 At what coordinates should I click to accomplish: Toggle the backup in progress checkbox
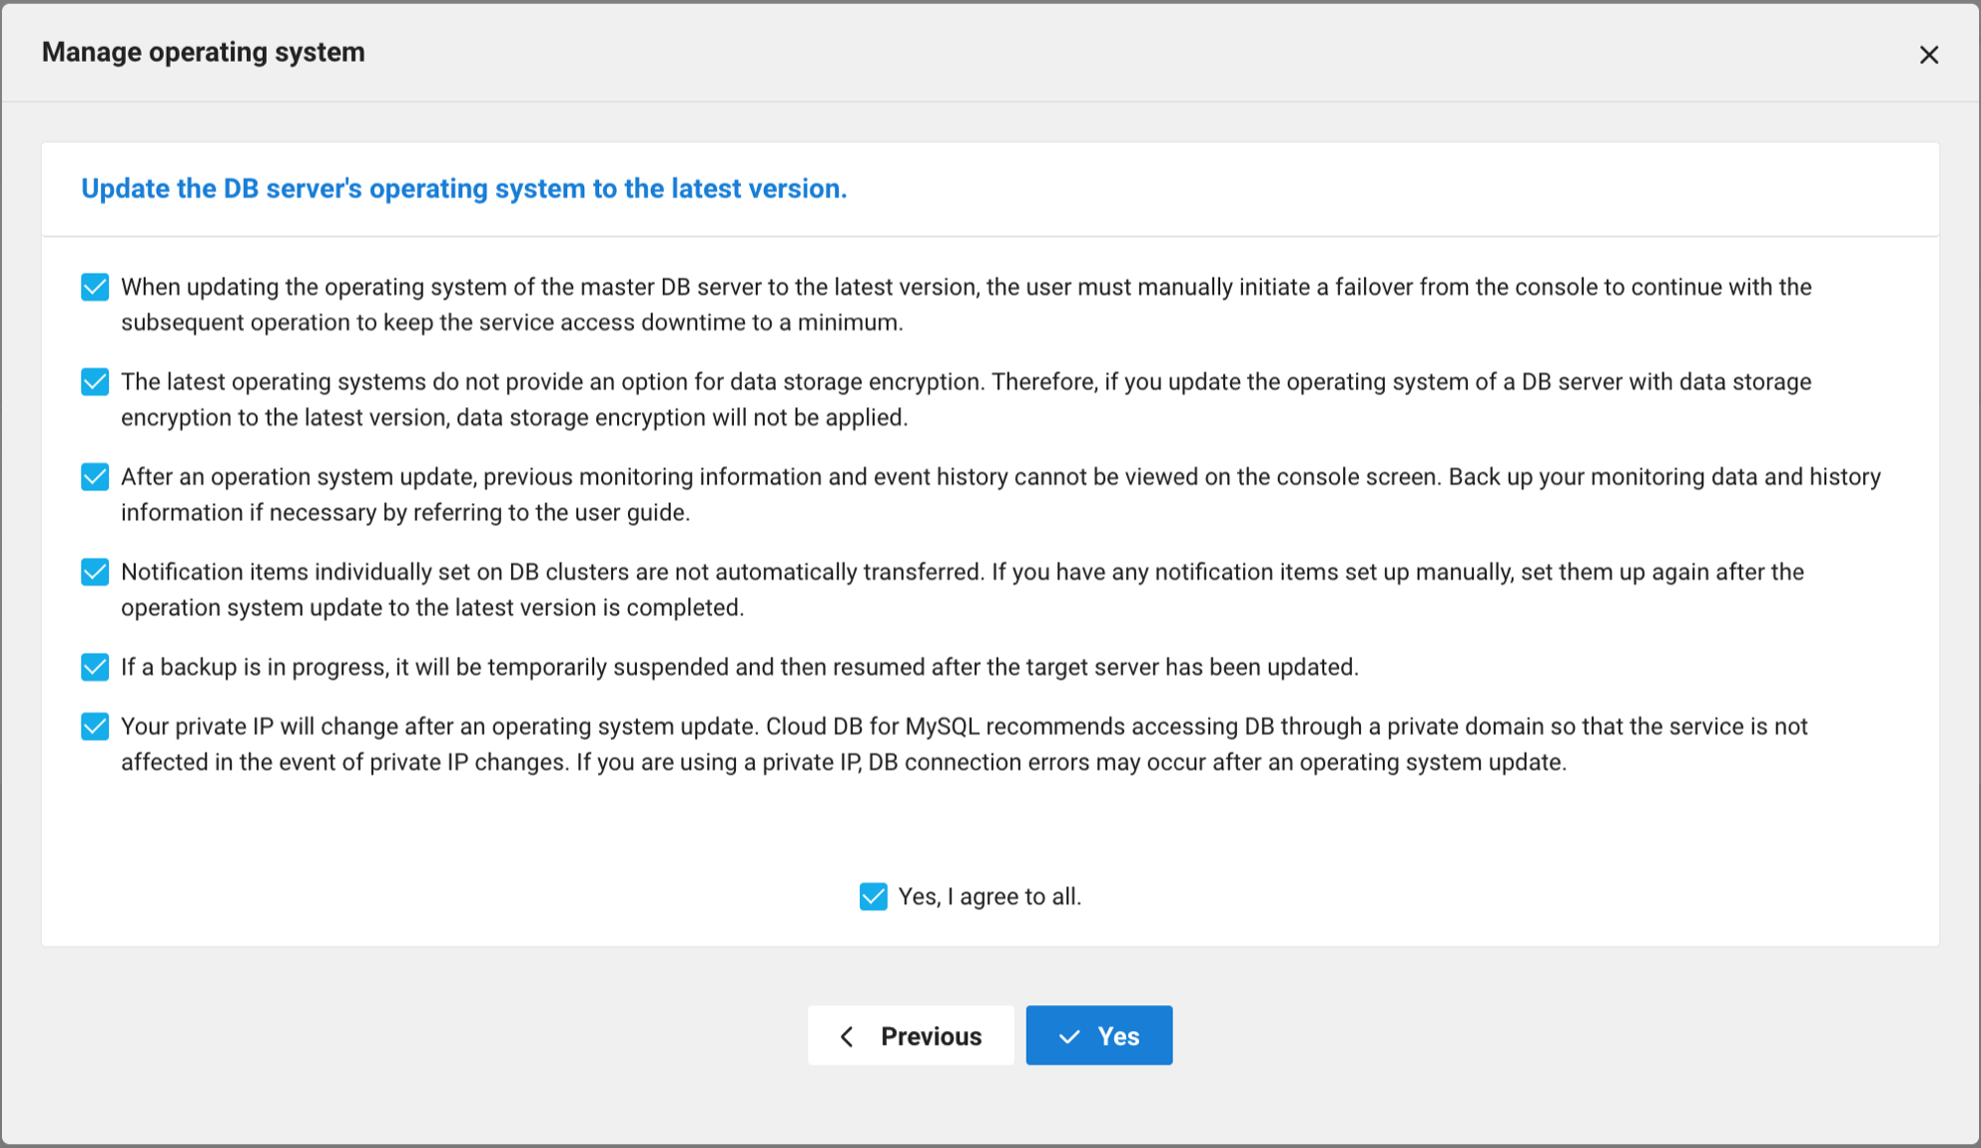click(x=95, y=667)
